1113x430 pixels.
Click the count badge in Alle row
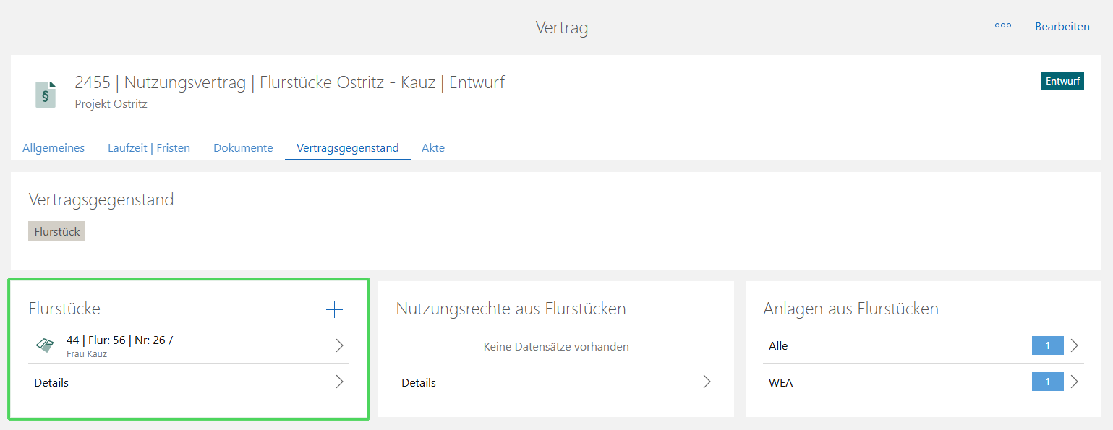point(1047,346)
